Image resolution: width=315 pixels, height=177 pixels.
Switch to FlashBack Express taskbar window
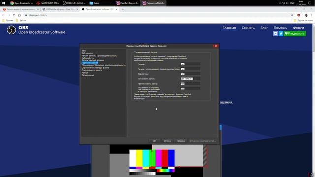[x=127, y=3]
